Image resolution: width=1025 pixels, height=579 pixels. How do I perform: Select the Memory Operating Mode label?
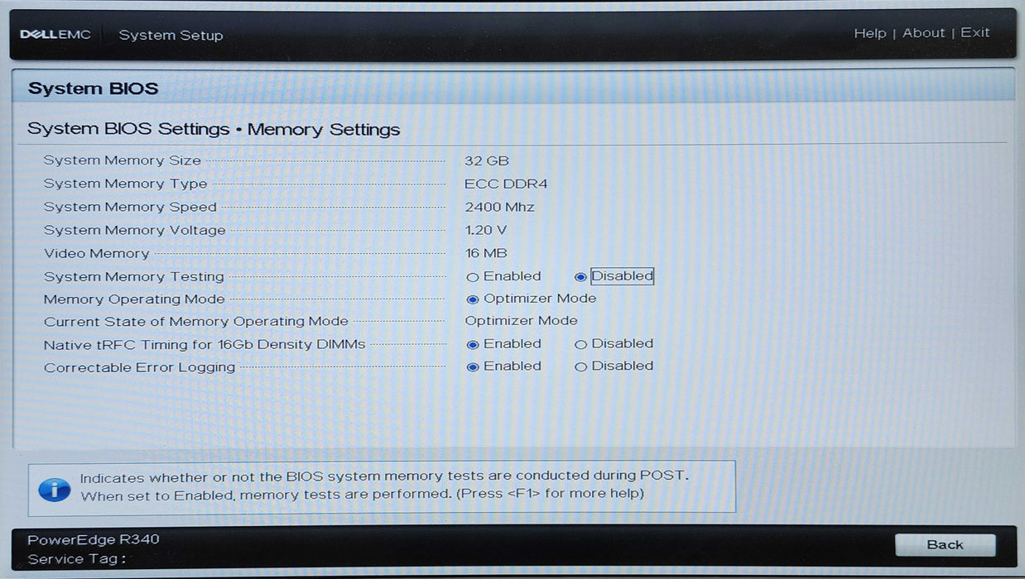click(x=134, y=299)
